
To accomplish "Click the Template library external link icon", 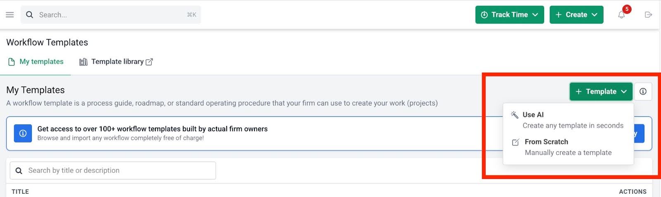I will point(149,62).
